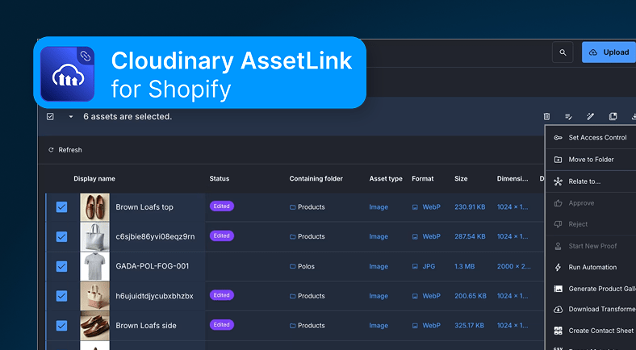
Task: Click JPG format of GADA-POL-FOG-001
Action: point(424,267)
